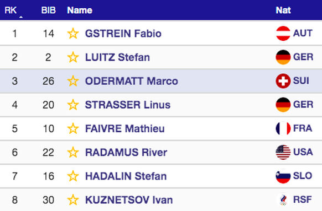The width and height of the screenshot is (322, 211).
Task: Star KUZNETSOV Ivan as favorite
Action: tap(73, 200)
